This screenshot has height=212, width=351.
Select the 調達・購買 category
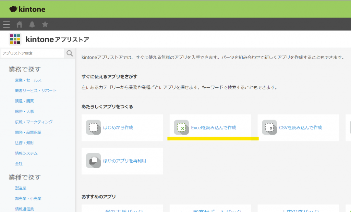[x=24, y=101]
